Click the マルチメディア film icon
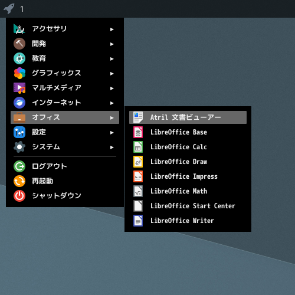The image size is (295, 295). click(x=19, y=88)
